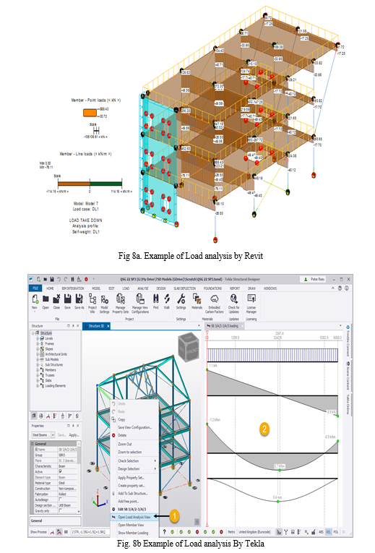This screenshot has height=553, width=375.
Task: Expand the Levels tree node
Action: pos(38,338)
